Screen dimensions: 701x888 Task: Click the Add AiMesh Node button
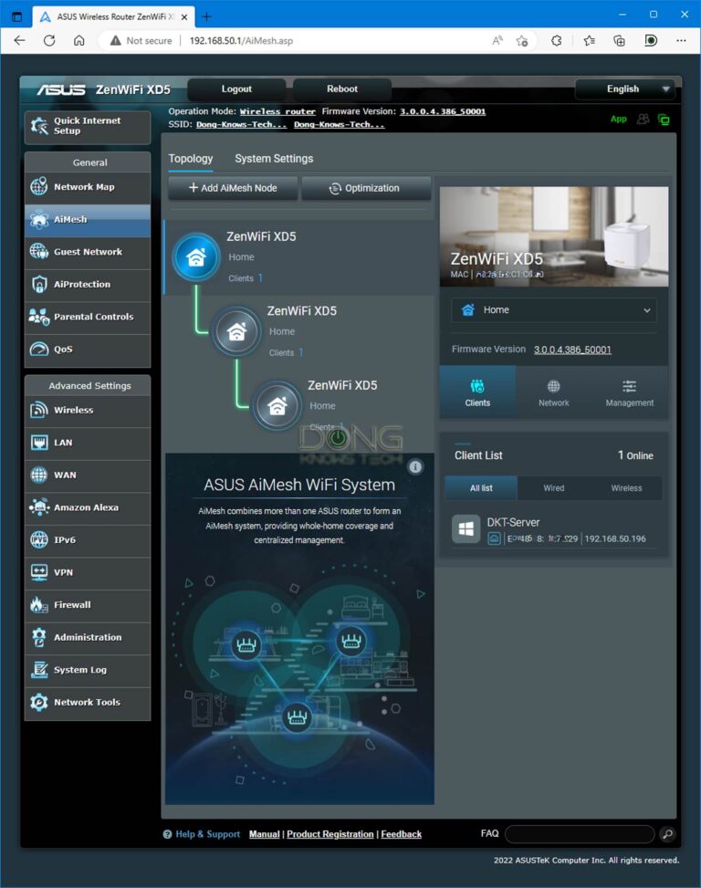(232, 188)
